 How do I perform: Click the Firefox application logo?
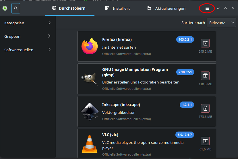[90, 46]
